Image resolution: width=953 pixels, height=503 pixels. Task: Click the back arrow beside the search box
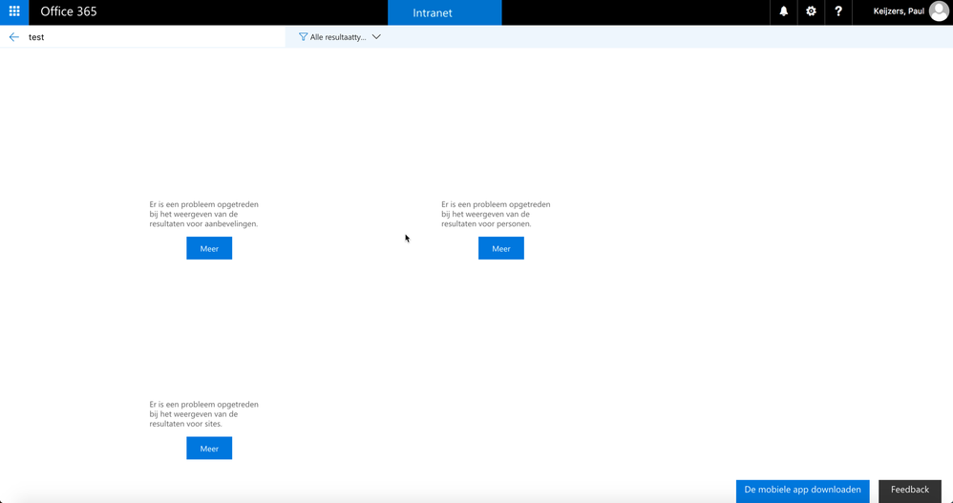point(14,37)
